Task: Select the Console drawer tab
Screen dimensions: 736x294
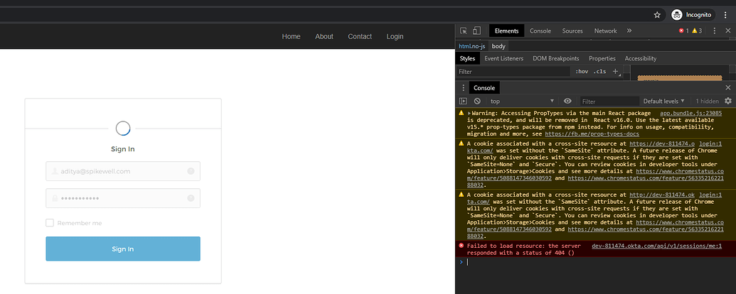Action: click(x=484, y=87)
